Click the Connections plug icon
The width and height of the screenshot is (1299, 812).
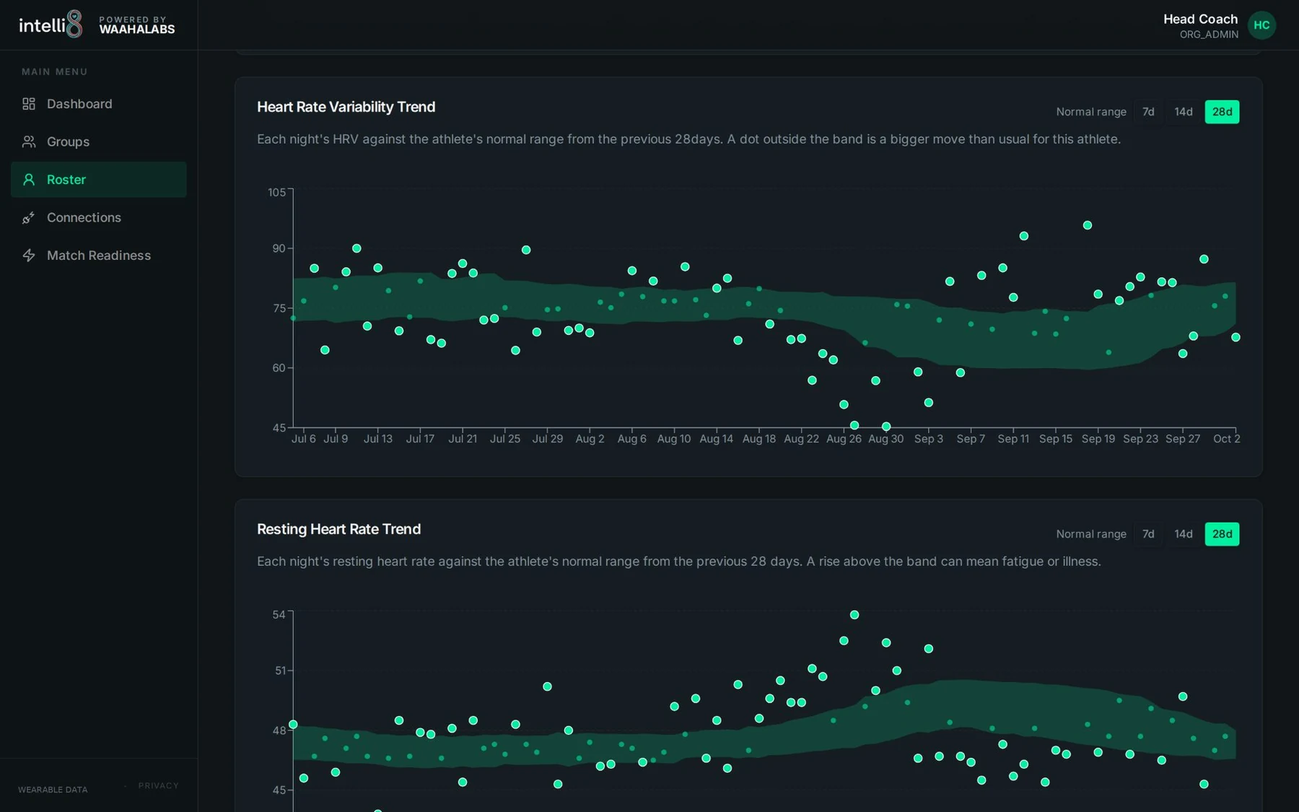tap(29, 217)
